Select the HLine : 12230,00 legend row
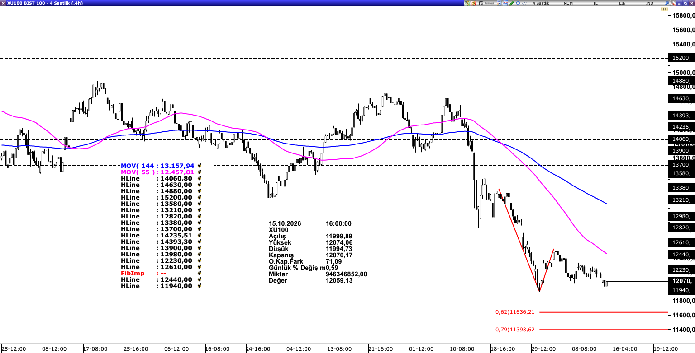 point(157,261)
